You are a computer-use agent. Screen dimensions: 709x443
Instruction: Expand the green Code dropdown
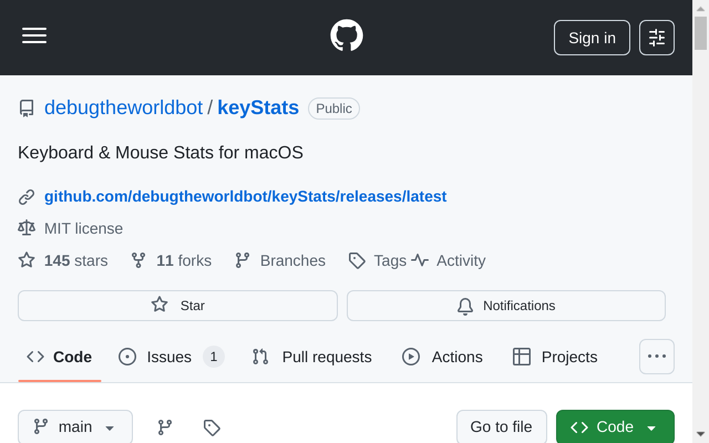pos(615,426)
